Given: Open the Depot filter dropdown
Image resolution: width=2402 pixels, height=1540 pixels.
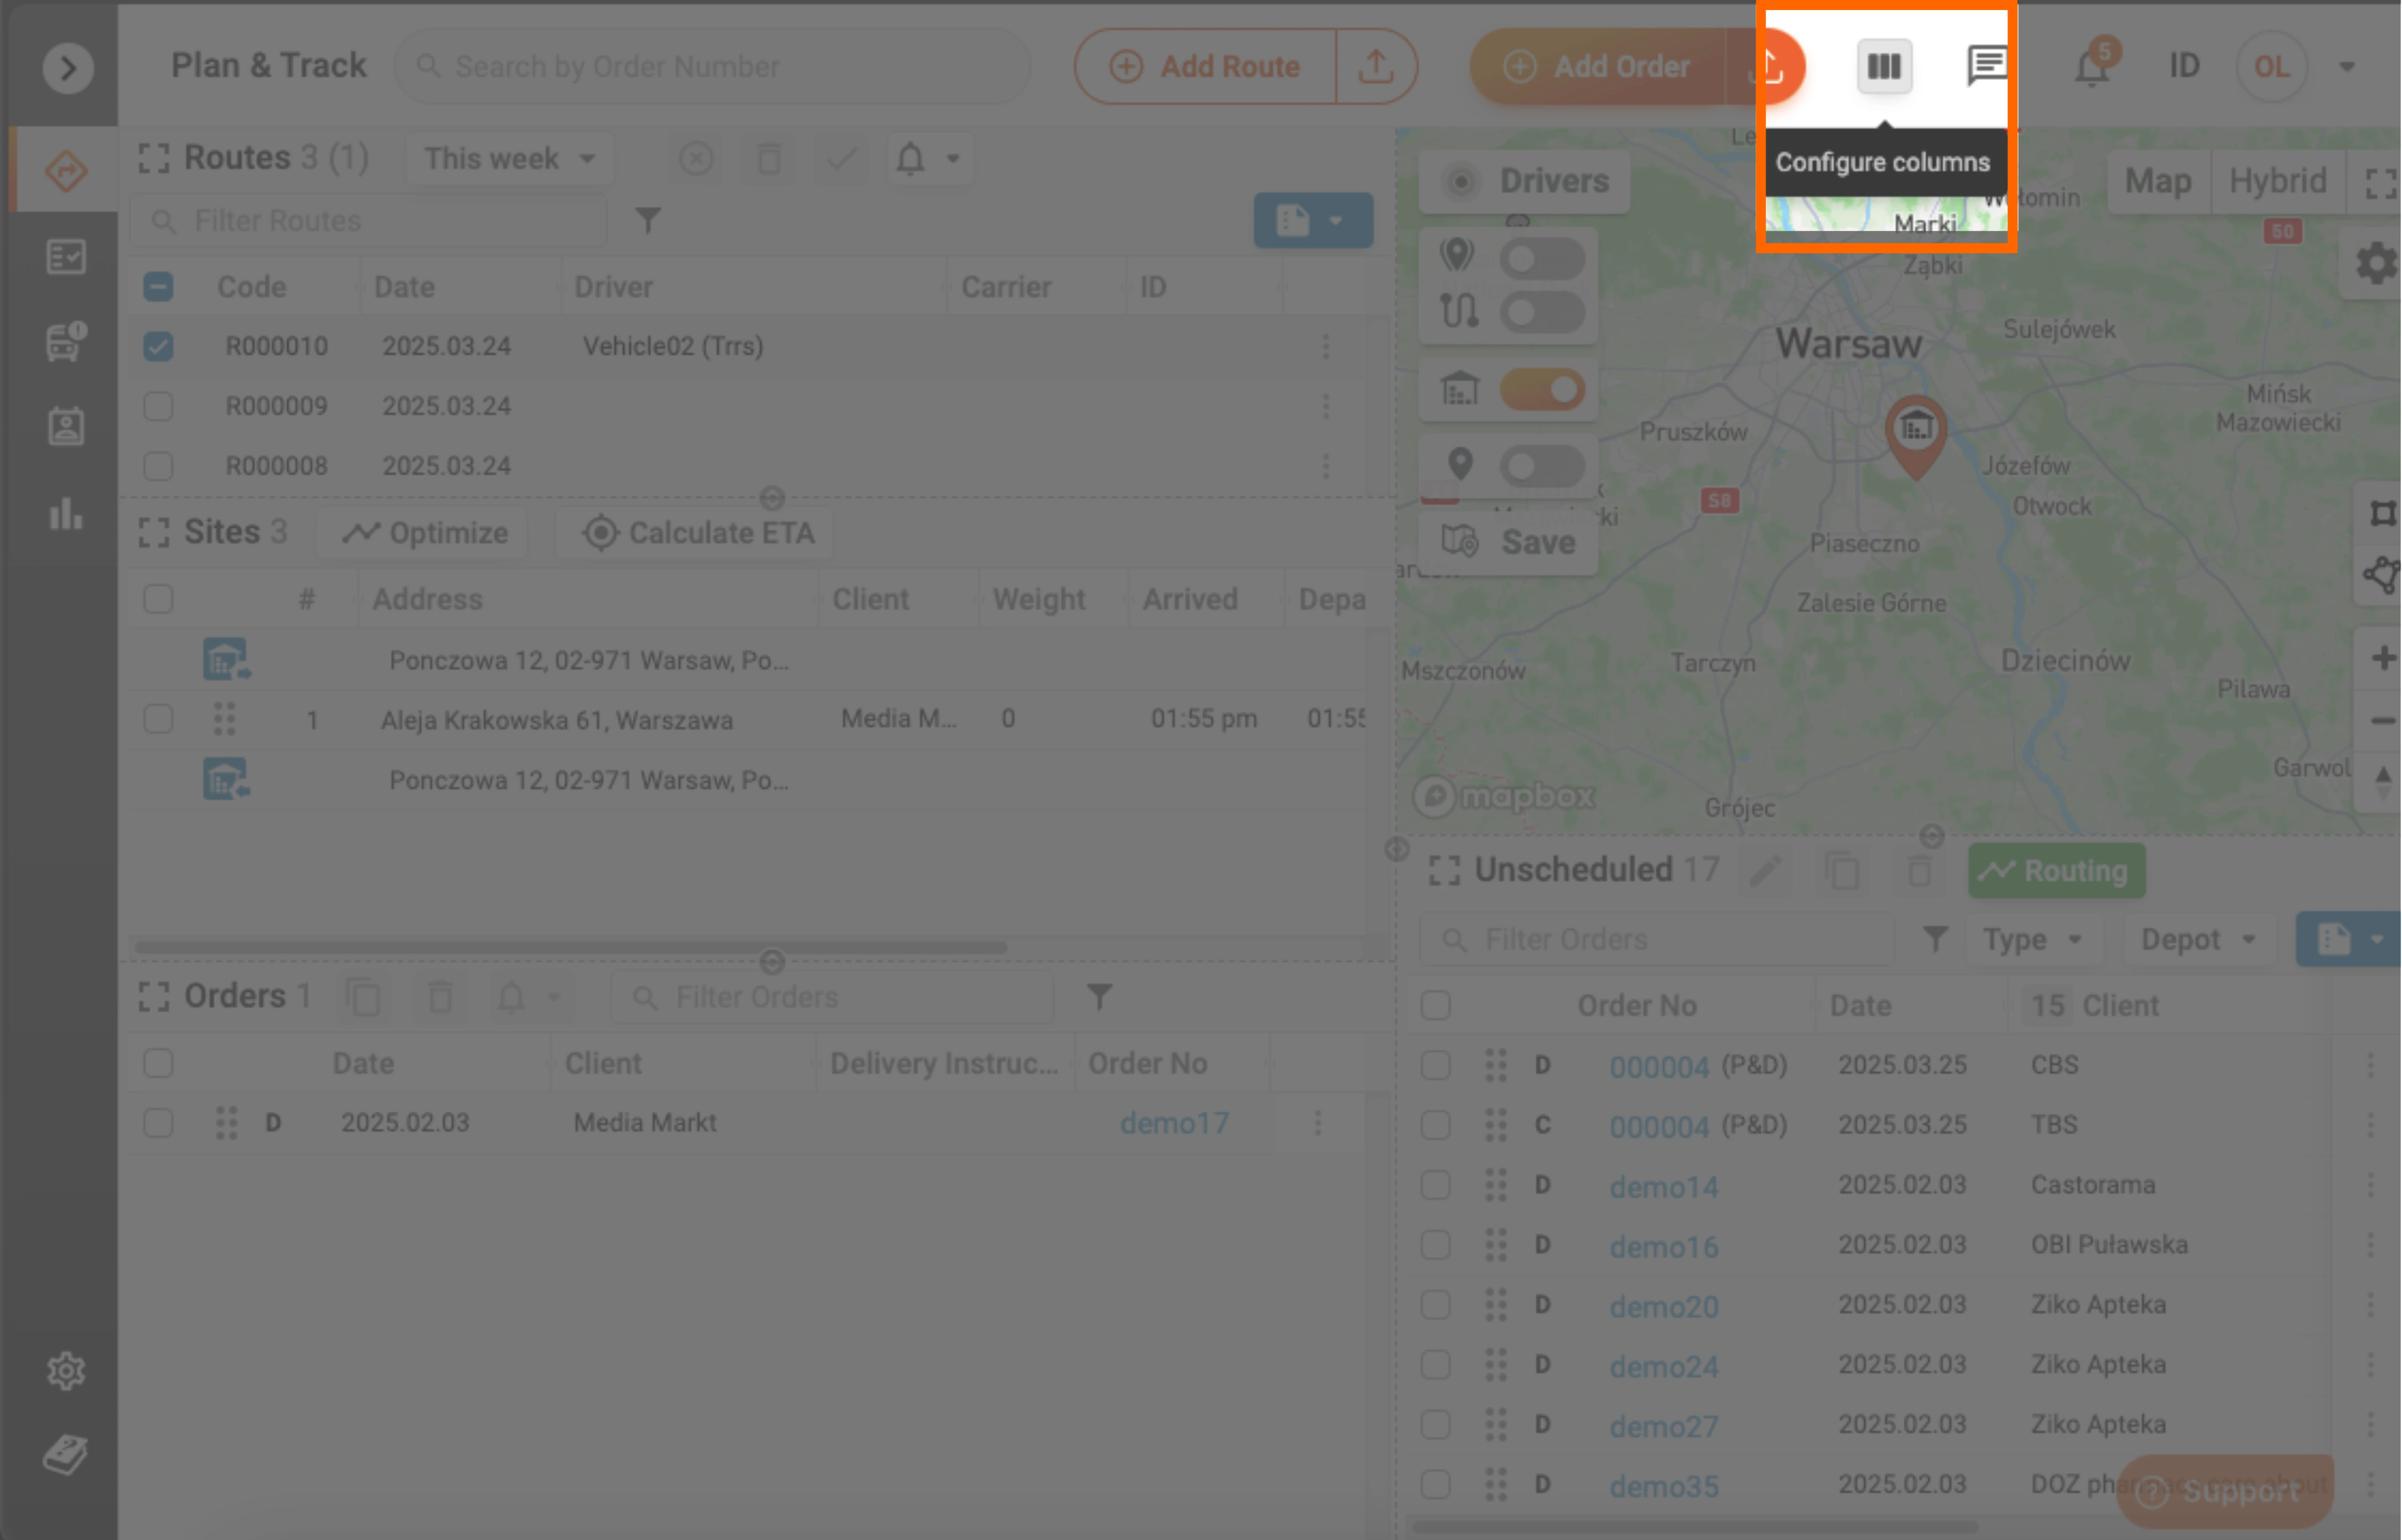Looking at the screenshot, I should pyautogui.click(x=2199, y=940).
